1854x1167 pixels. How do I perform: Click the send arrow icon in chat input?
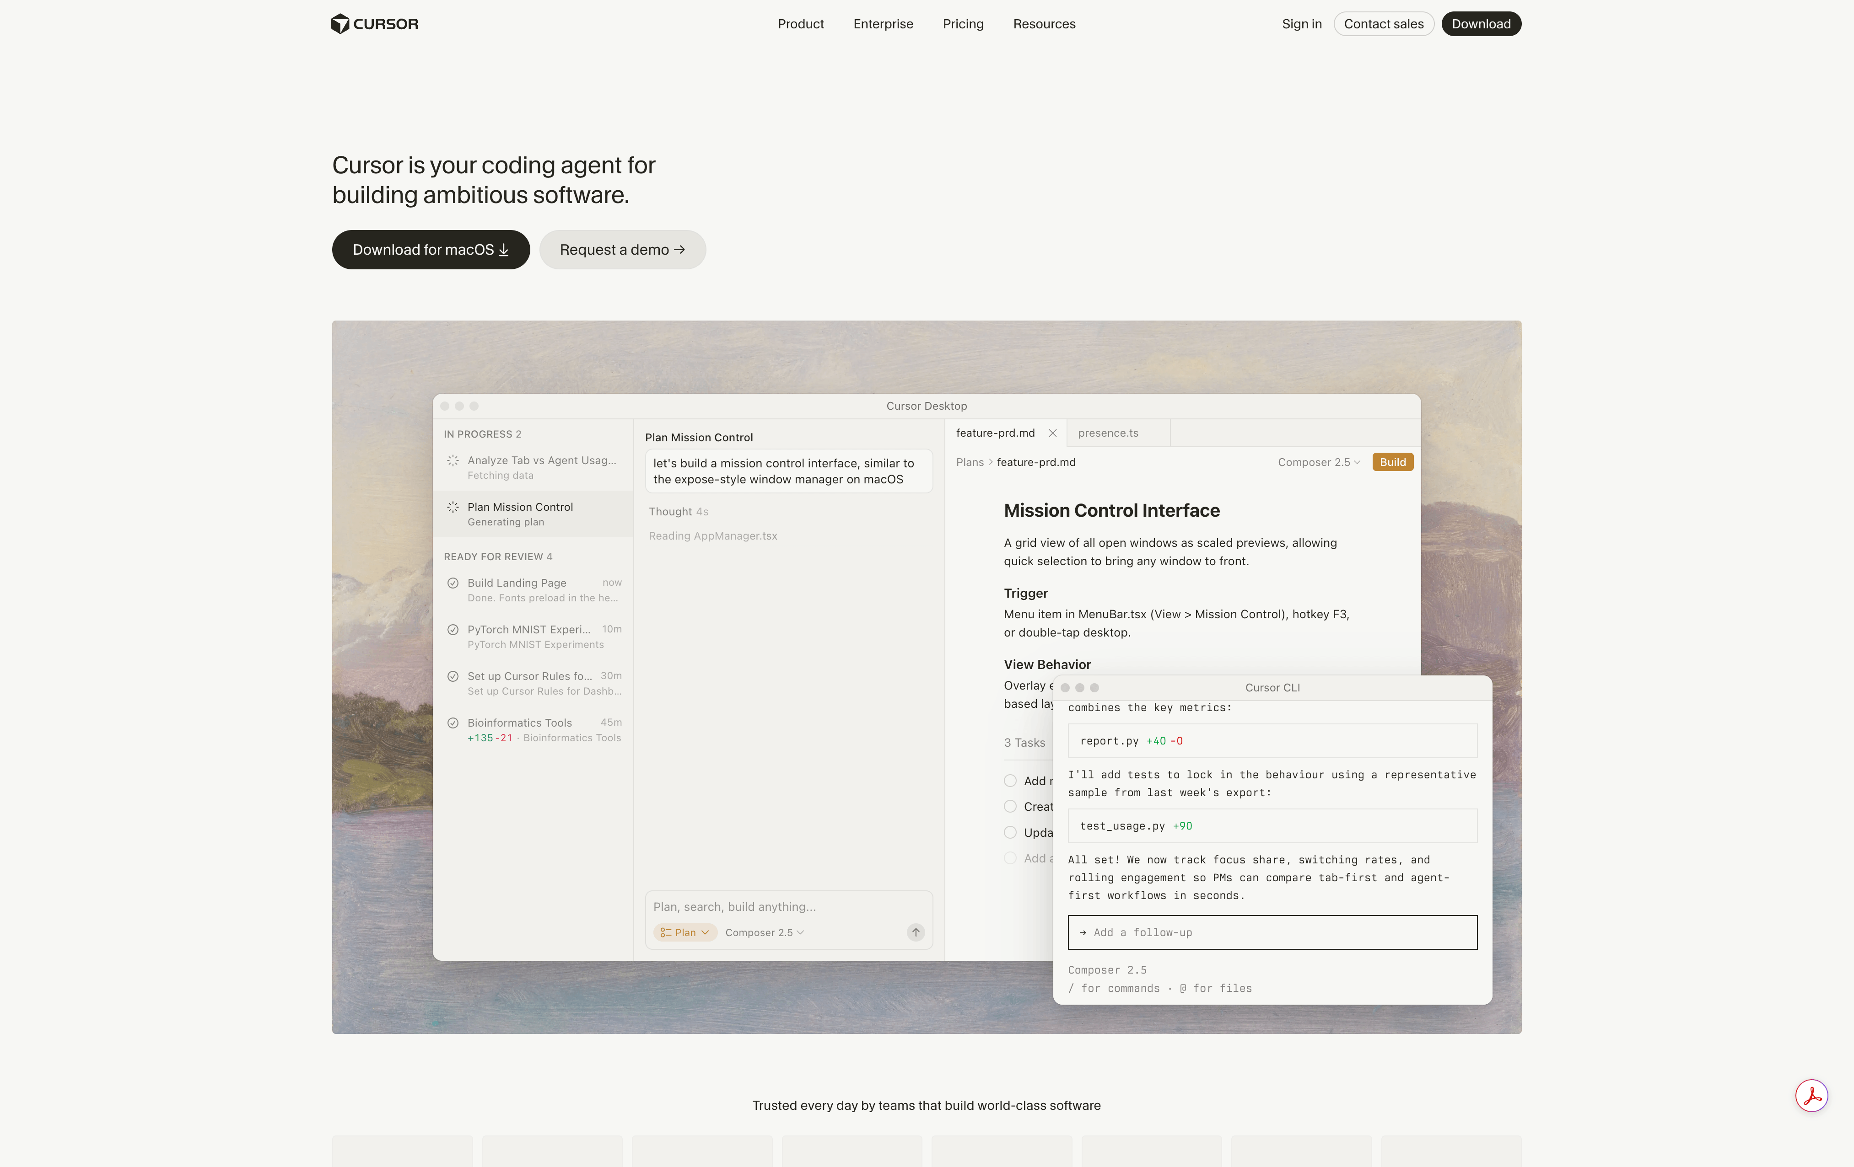pyautogui.click(x=916, y=932)
